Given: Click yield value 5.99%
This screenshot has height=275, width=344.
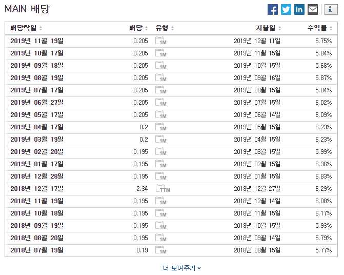Looking at the screenshot, I should [x=323, y=151].
